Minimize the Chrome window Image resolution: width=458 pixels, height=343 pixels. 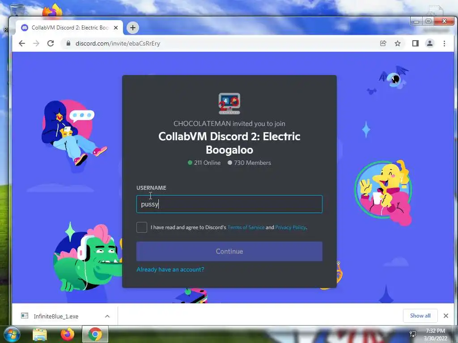pyautogui.click(x=416, y=21)
